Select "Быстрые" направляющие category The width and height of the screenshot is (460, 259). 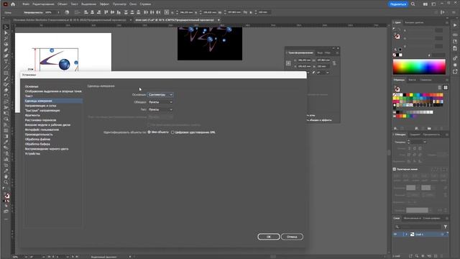pos(42,110)
